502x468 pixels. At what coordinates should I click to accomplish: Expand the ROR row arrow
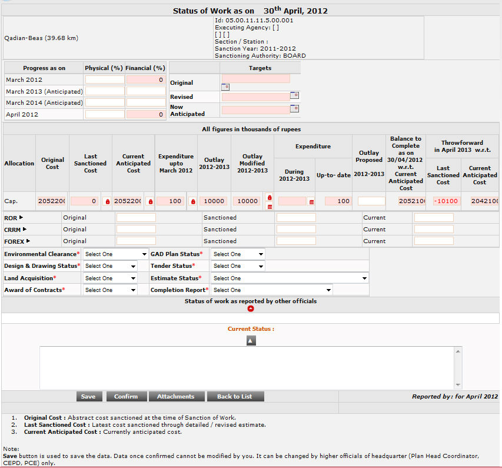click(22, 217)
